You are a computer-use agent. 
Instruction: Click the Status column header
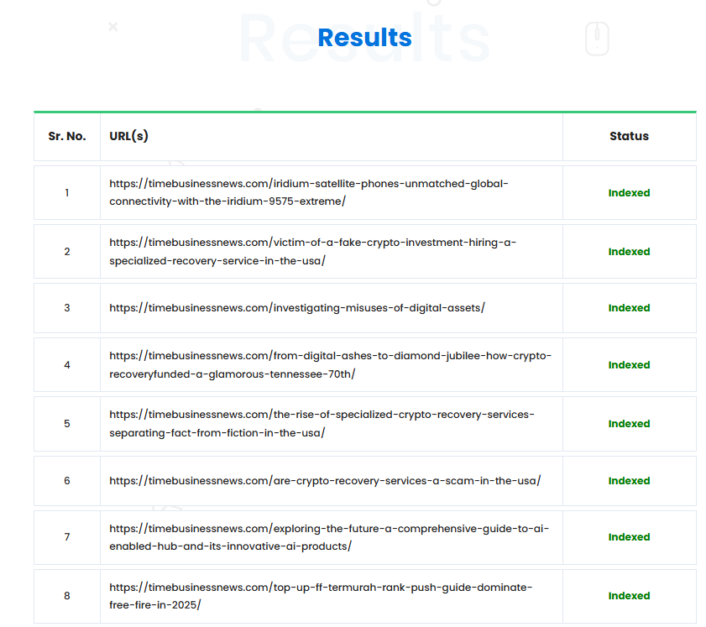[x=629, y=136]
